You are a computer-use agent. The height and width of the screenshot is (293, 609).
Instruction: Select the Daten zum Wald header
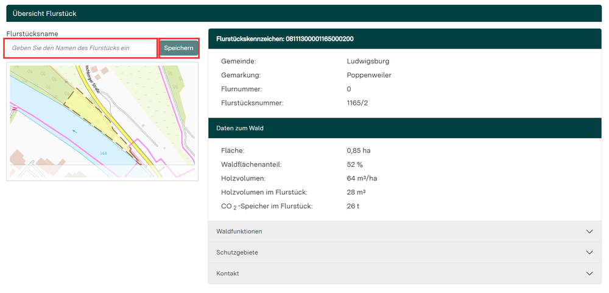(240, 129)
